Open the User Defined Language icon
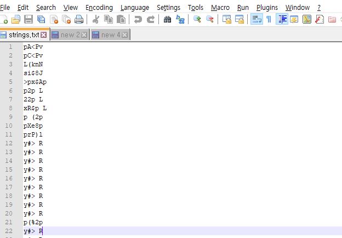The width and height of the screenshot is (342, 238). coord(294,19)
